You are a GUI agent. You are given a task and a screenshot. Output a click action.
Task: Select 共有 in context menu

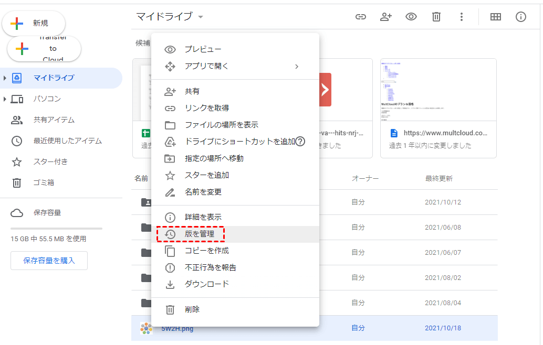click(x=235, y=92)
